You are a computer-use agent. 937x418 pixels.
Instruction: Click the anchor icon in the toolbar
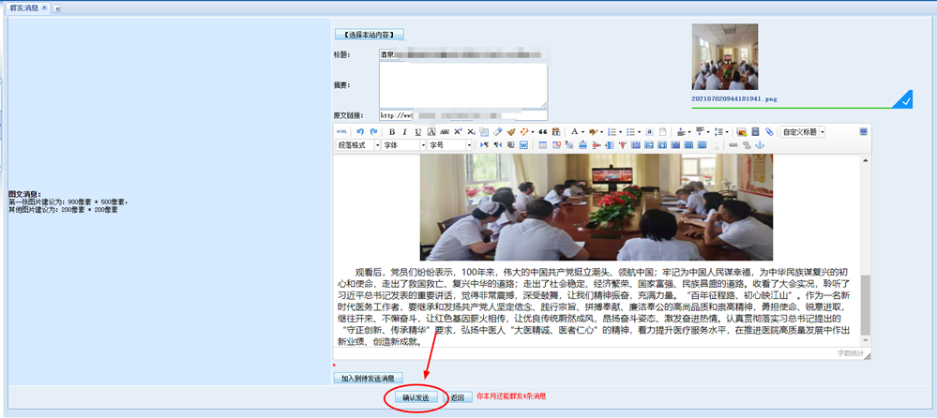761,145
